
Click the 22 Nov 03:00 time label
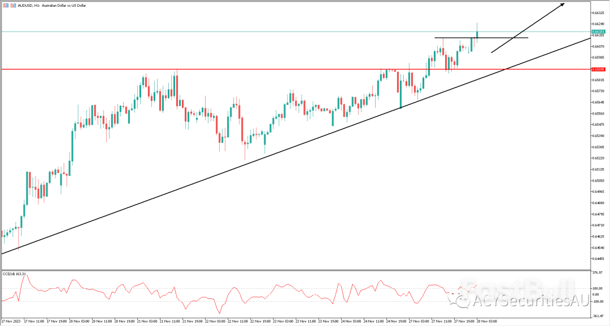click(x=216, y=321)
